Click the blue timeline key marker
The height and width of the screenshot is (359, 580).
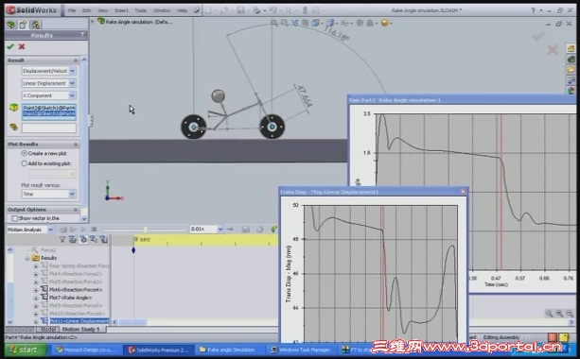133,250
